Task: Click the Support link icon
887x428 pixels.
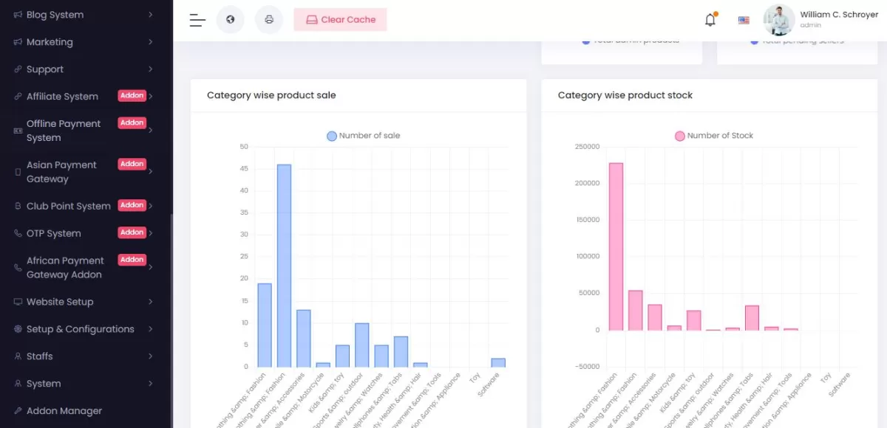Action: 18,69
